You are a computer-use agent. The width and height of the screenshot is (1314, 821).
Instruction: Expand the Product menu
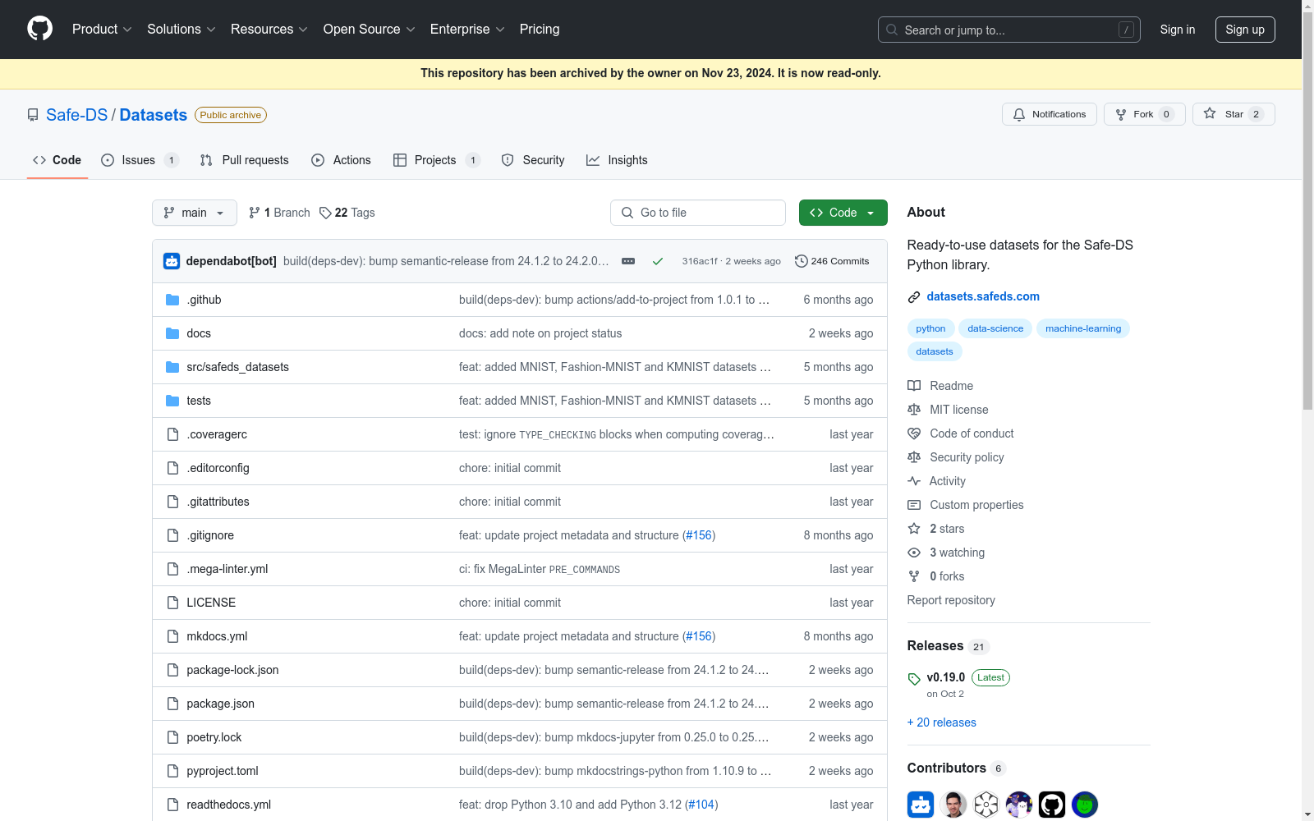pyautogui.click(x=102, y=30)
